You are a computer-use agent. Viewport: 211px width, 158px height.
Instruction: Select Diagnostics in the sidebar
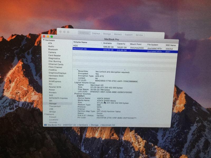click(x=54, y=58)
